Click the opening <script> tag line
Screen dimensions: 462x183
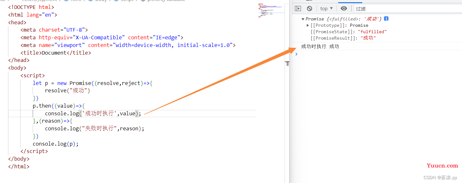click(x=33, y=75)
